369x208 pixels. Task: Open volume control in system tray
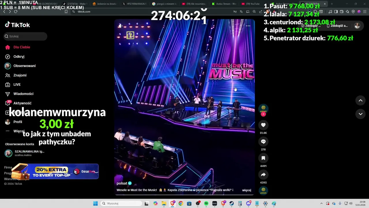(351, 203)
